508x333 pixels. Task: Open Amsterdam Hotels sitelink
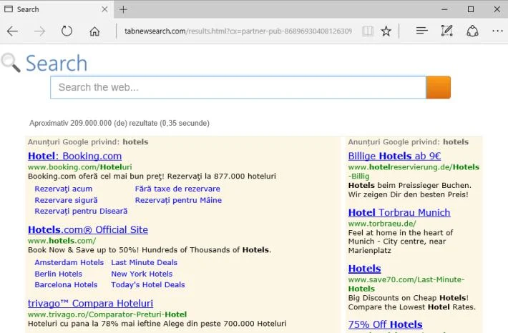click(x=69, y=262)
